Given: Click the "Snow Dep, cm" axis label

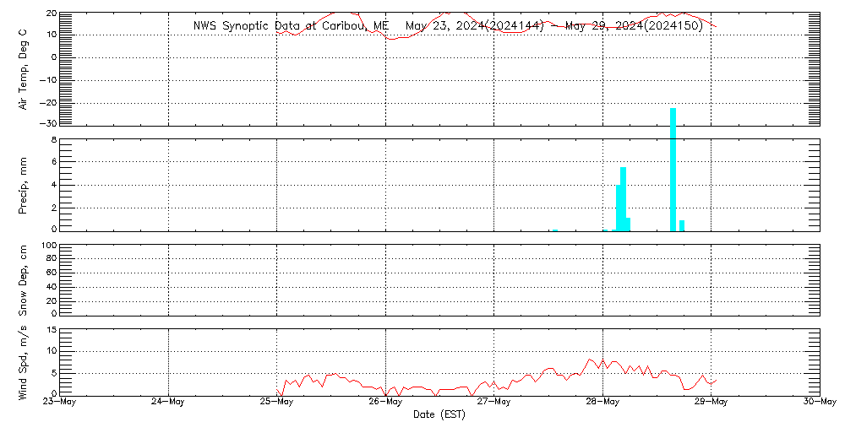Looking at the screenshot, I should tap(24, 280).
